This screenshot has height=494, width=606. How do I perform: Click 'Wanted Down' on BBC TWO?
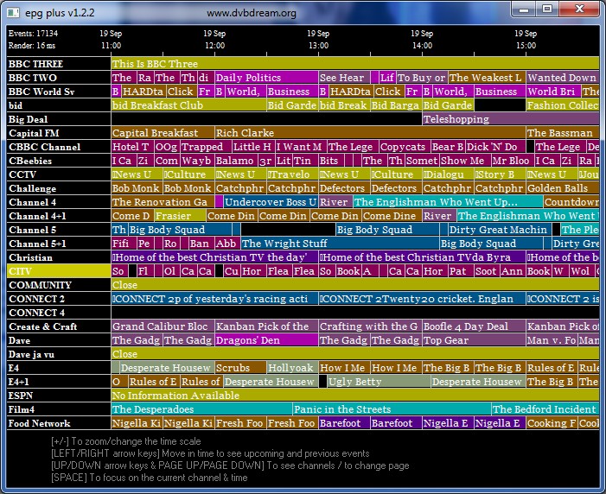563,78
